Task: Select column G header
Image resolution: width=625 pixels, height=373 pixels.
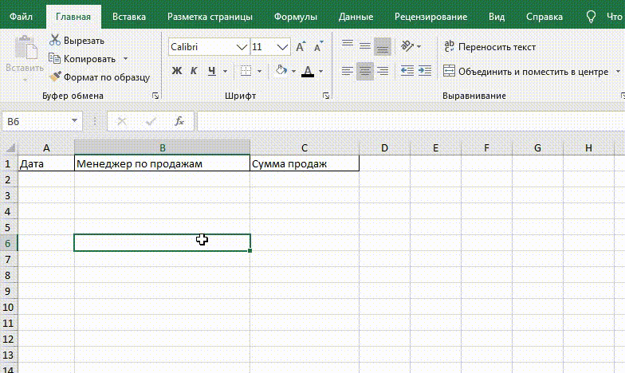Action: (x=537, y=148)
